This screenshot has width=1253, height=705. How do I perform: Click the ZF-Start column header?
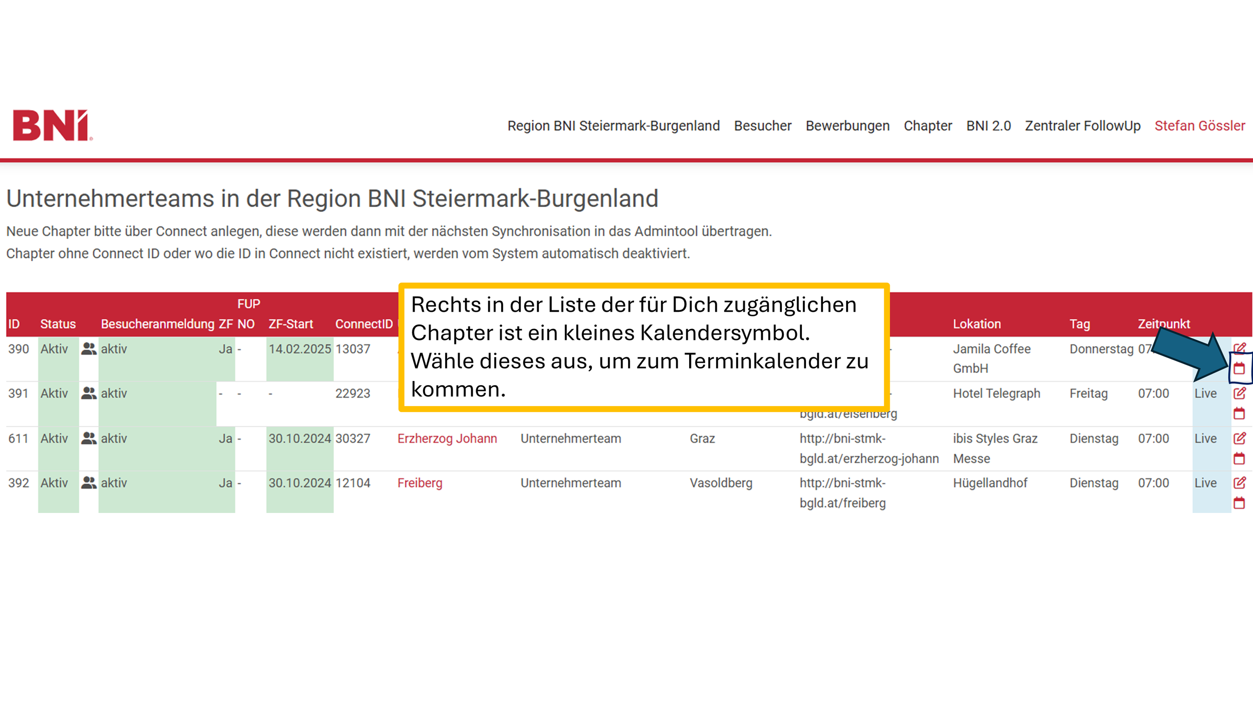[290, 324]
